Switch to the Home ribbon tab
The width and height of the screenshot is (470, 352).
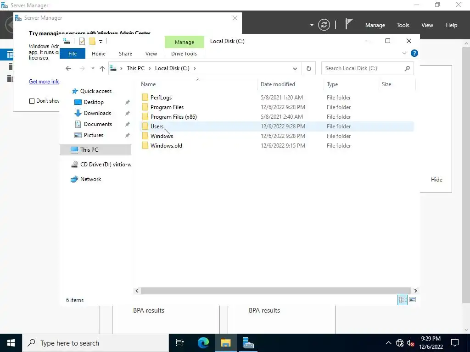coord(99,54)
